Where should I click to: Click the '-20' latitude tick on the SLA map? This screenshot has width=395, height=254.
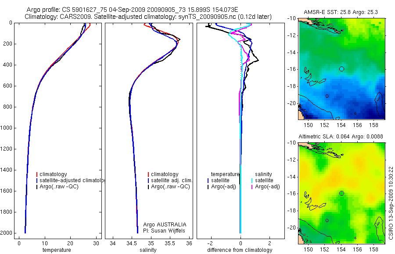pos(292,228)
